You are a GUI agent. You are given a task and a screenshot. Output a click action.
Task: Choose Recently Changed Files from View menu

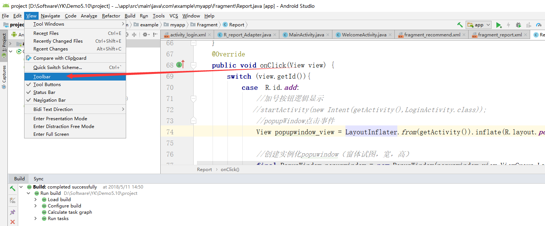tap(75, 41)
